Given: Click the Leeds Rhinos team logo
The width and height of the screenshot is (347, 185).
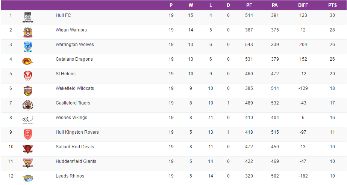Looking at the screenshot, I should pyautogui.click(x=28, y=178).
